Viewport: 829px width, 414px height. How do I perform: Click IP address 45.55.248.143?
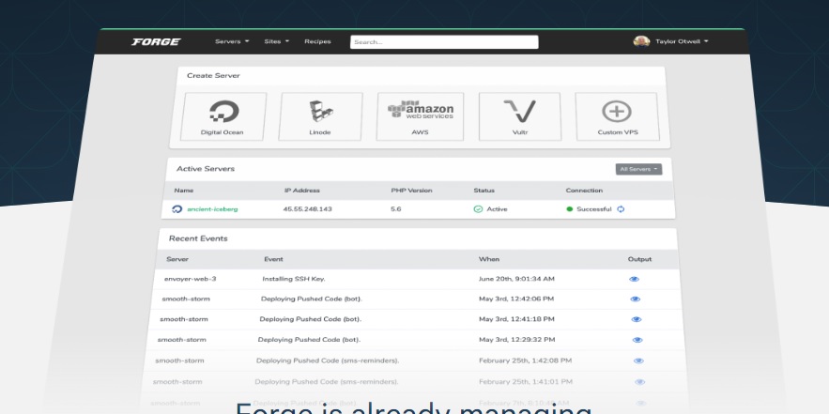click(308, 208)
